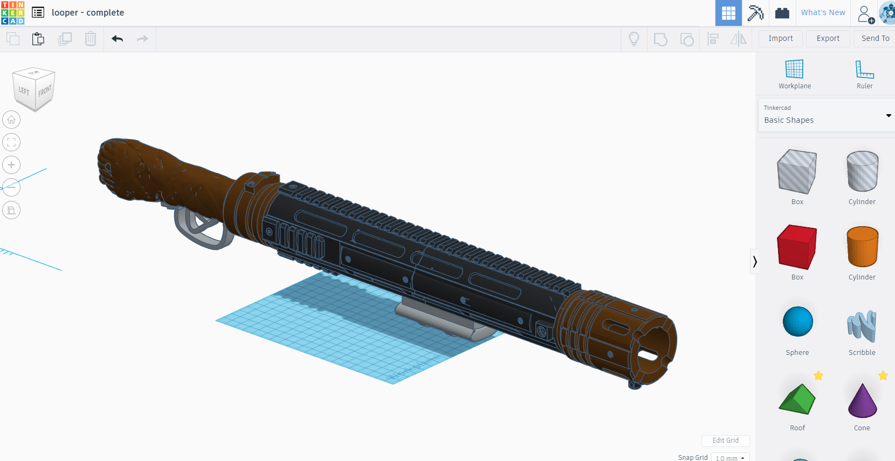Click the Delete trash icon
The image size is (895, 461).
pos(91,39)
